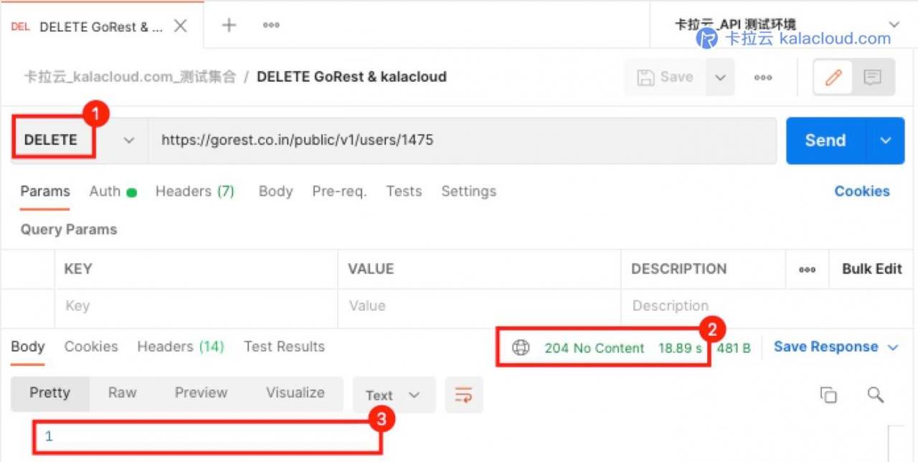Expand Save options dropdown arrow
The width and height of the screenshot is (918, 462).
tap(721, 77)
